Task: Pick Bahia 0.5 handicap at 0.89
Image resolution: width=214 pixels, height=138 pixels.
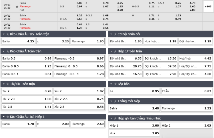Action: click(x=27, y=58)
